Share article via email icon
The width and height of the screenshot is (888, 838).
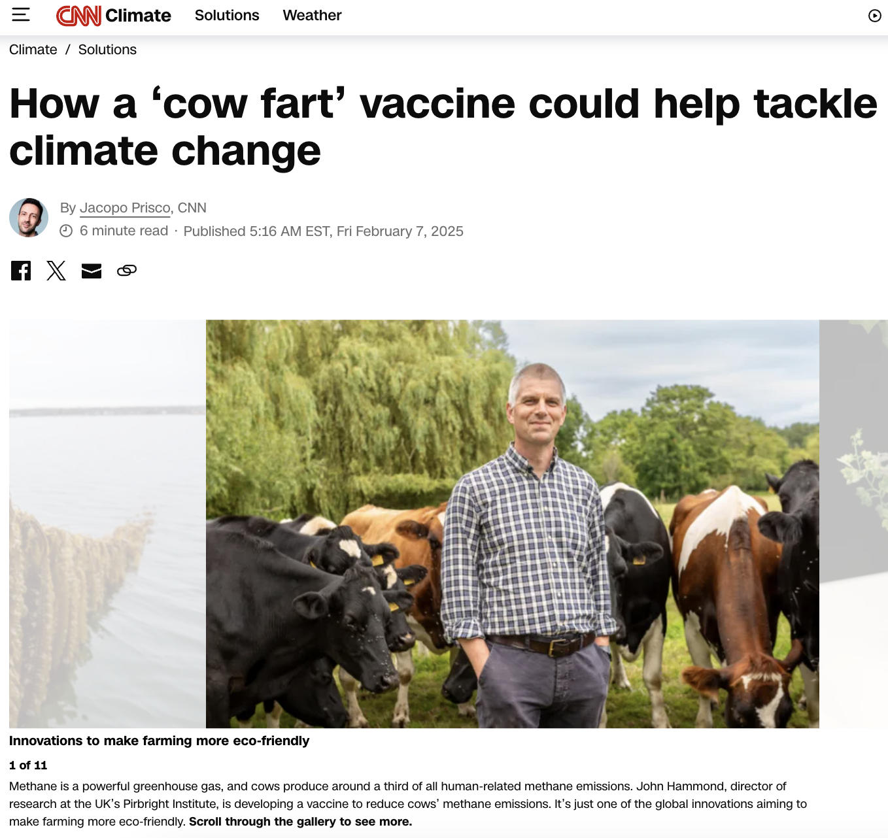click(92, 271)
